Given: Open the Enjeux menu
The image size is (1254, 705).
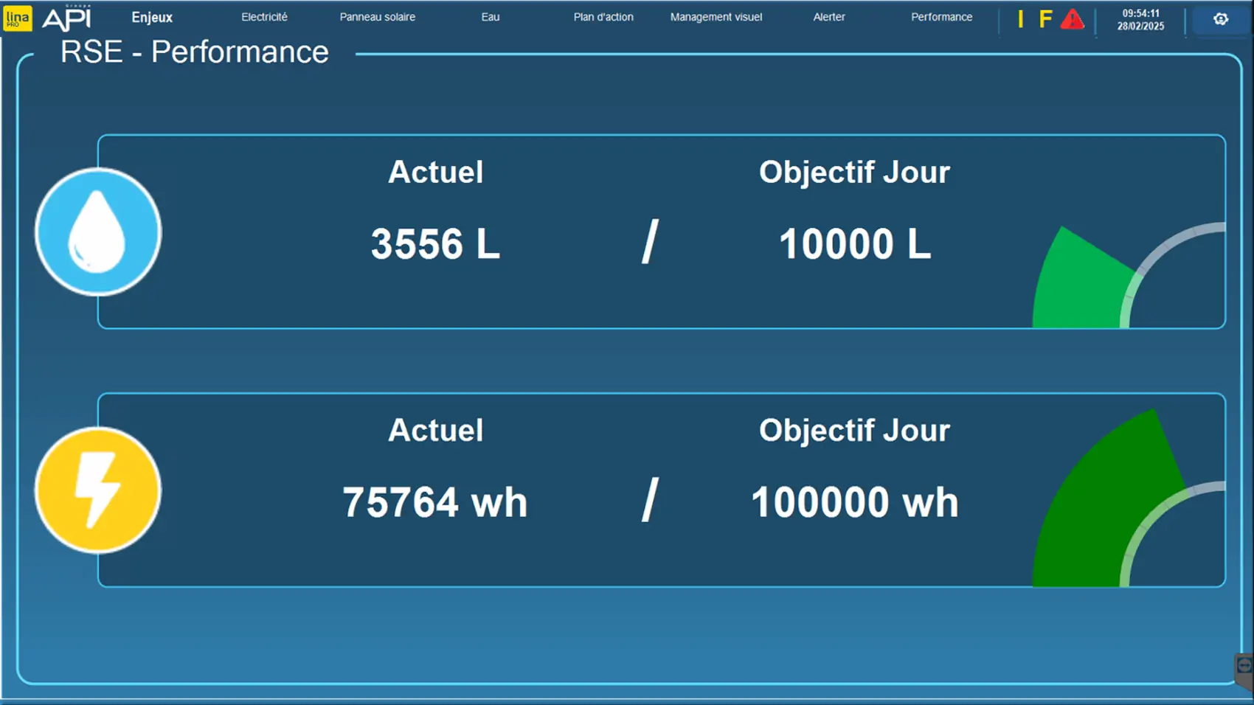Looking at the screenshot, I should [152, 17].
